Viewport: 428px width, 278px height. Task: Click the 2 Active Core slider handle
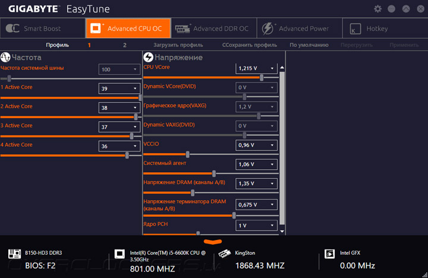pyautogui.click(x=136, y=117)
